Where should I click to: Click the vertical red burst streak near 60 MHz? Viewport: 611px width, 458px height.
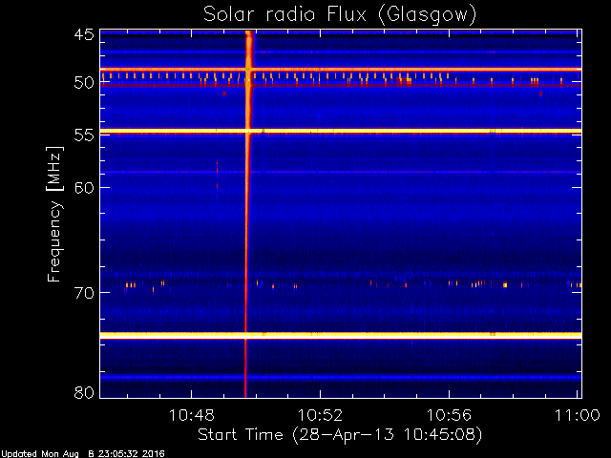(x=246, y=214)
